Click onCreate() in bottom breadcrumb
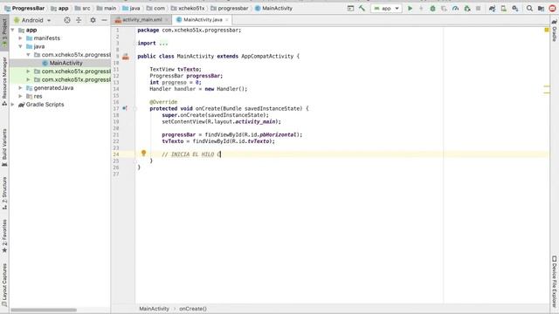Screen dimensions: 559x314 (x=193, y=309)
